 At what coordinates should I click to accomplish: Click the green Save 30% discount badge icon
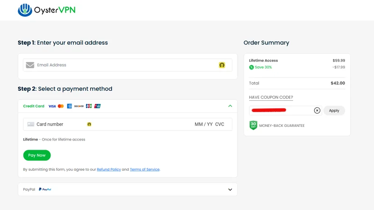click(x=252, y=67)
